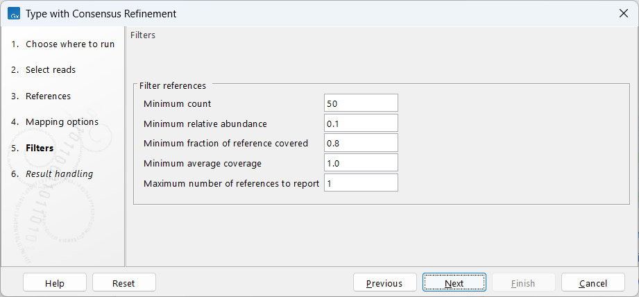
Task: Close the Type with Consensus Refinement dialog
Action: (623, 13)
